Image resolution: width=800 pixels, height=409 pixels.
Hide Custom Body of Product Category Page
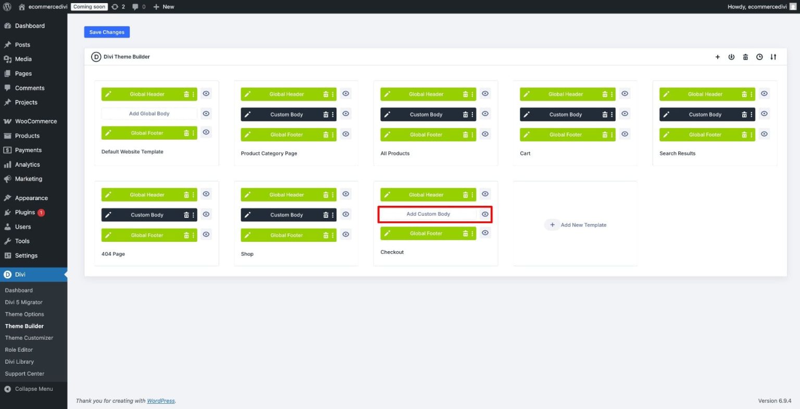pos(346,114)
